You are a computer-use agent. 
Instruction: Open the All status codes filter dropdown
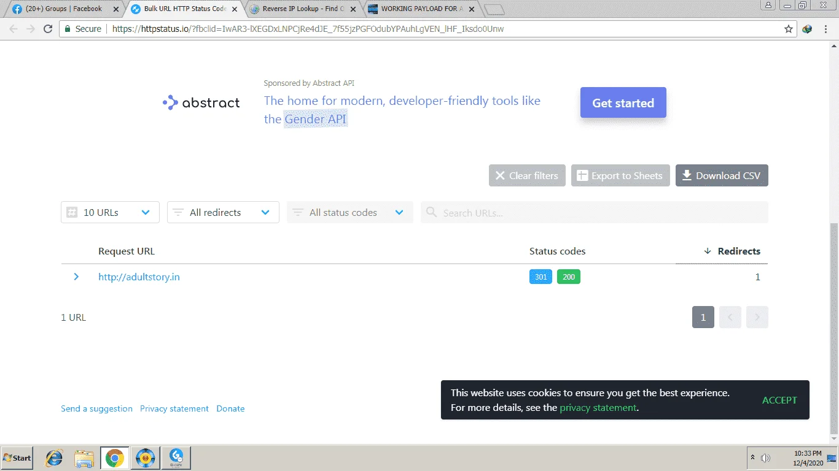click(349, 212)
